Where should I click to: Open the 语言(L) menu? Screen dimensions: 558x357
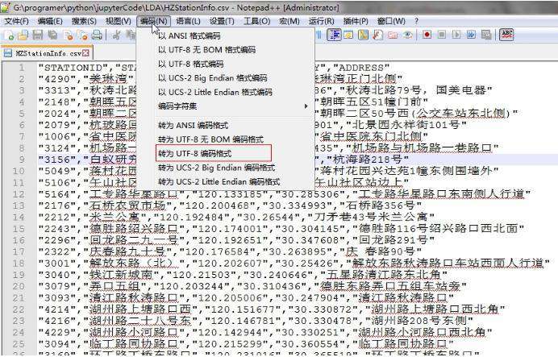pyautogui.click(x=188, y=21)
